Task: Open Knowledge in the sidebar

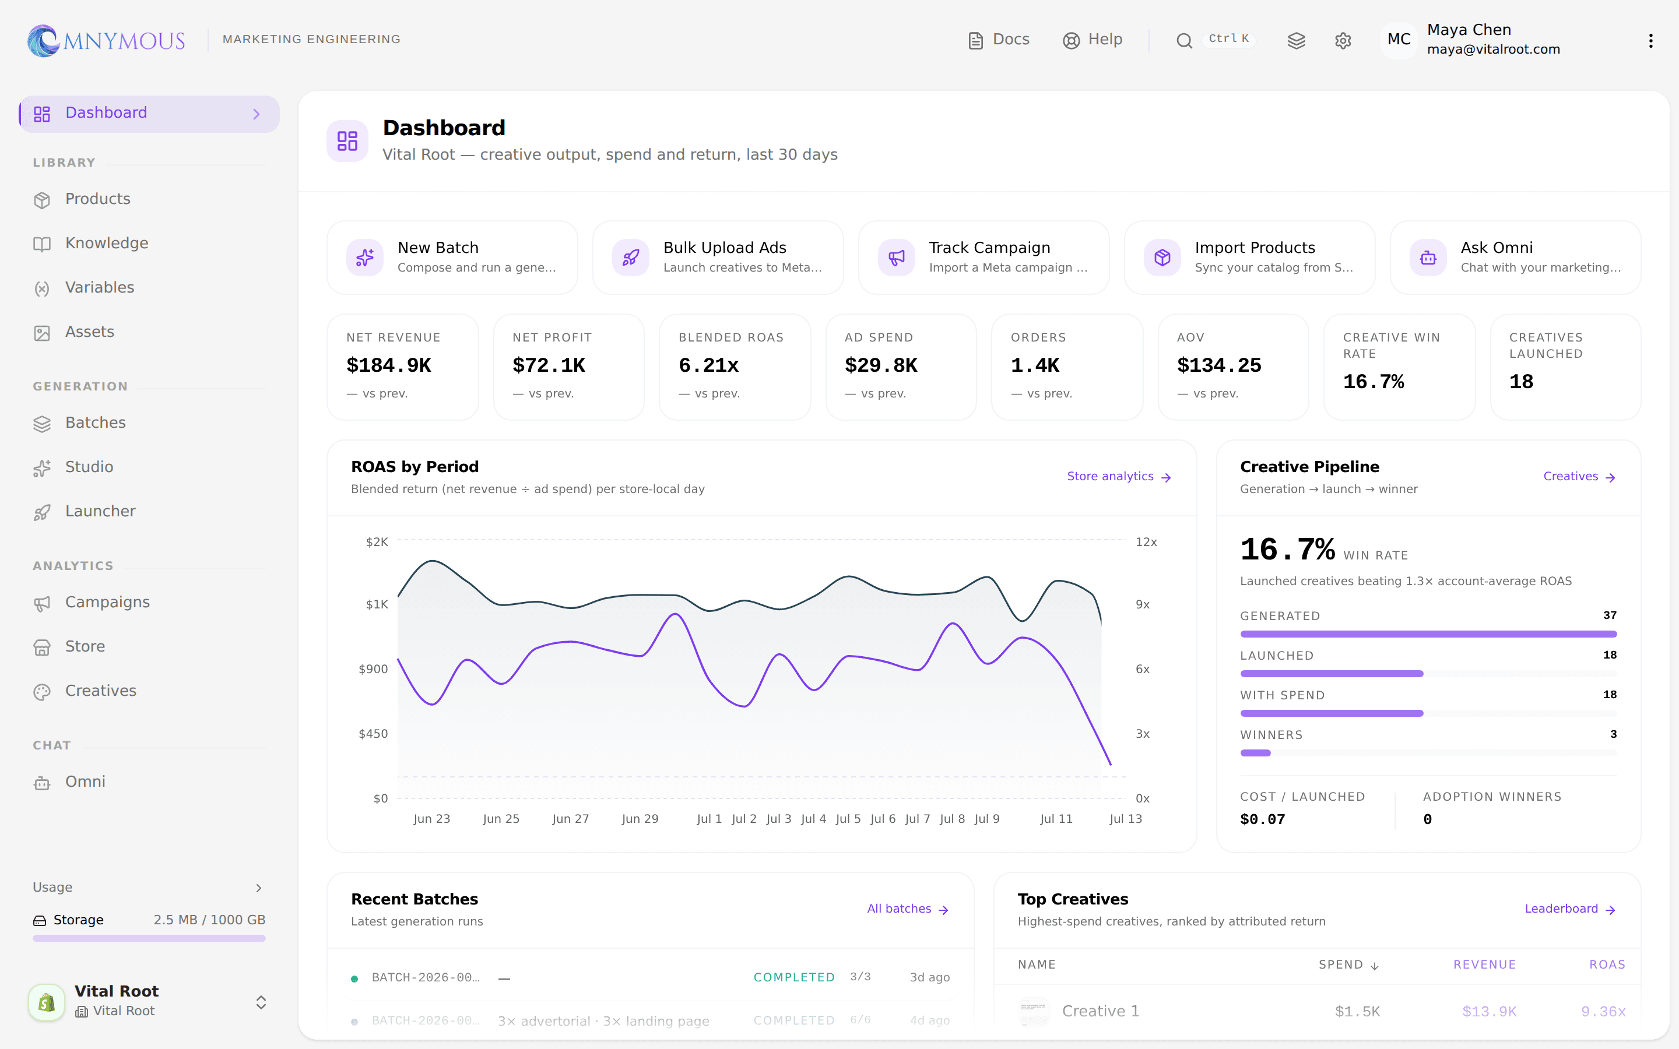Action: click(x=149, y=244)
